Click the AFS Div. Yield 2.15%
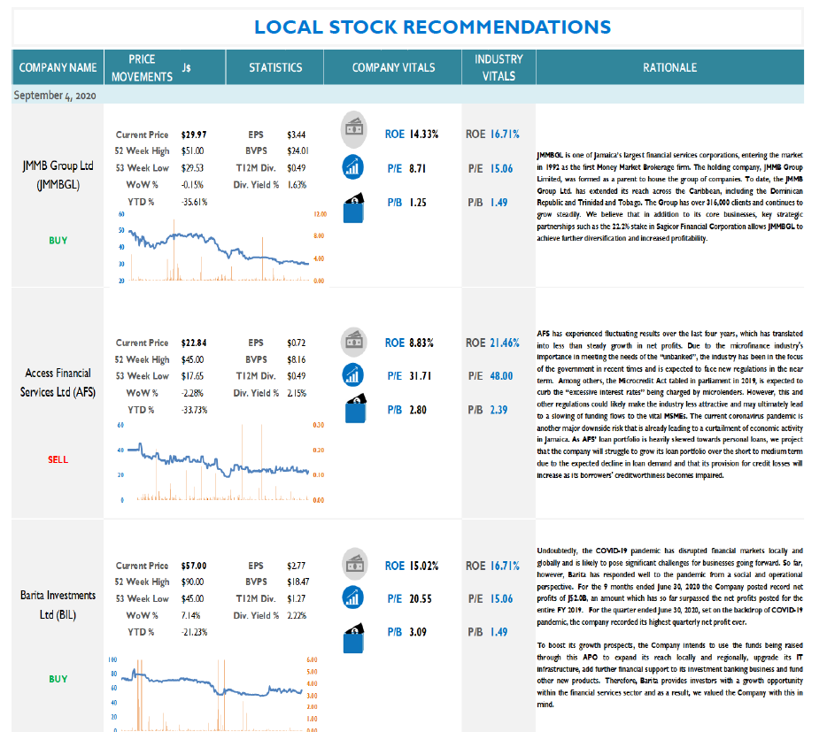The width and height of the screenshot is (827, 732). pyautogui.click(x=297, y=393)
